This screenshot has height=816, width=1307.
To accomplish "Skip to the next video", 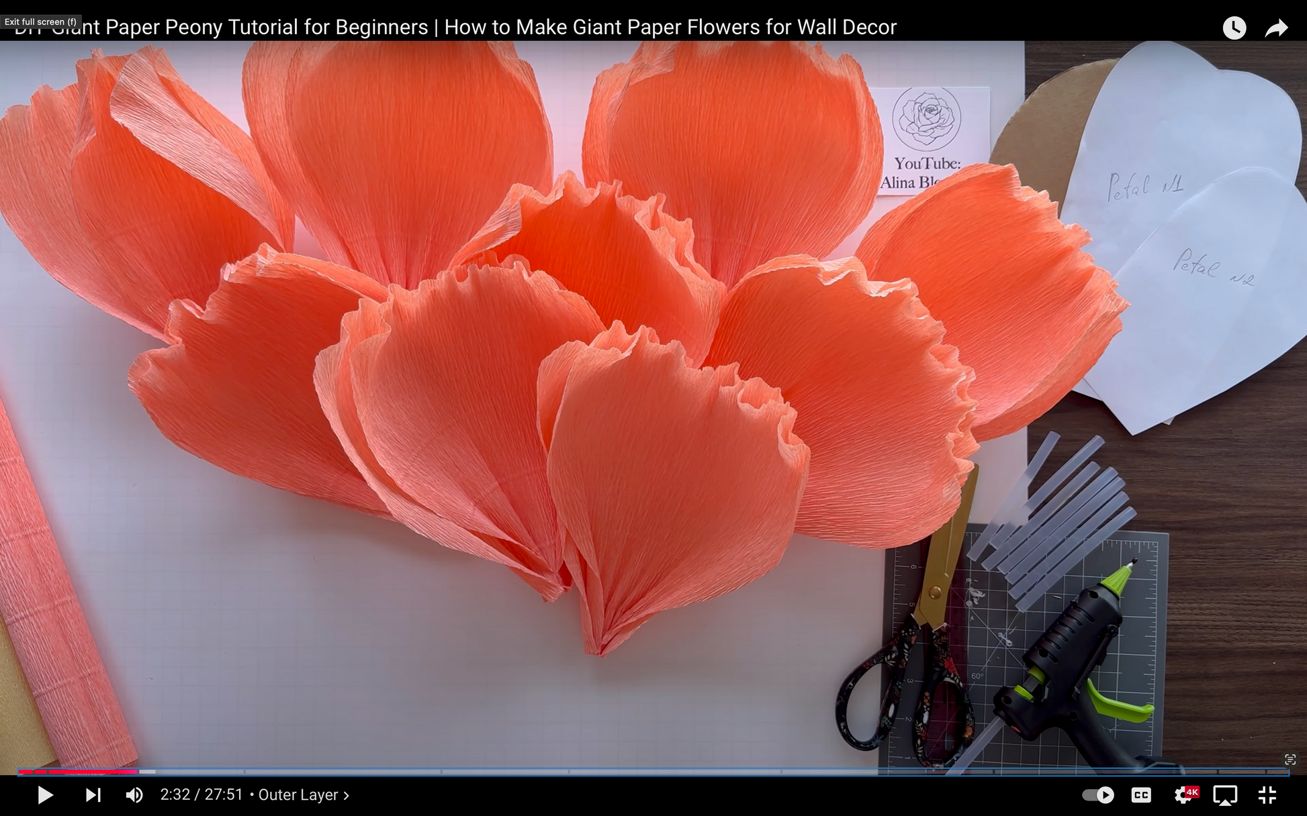I will coord(93,795).
